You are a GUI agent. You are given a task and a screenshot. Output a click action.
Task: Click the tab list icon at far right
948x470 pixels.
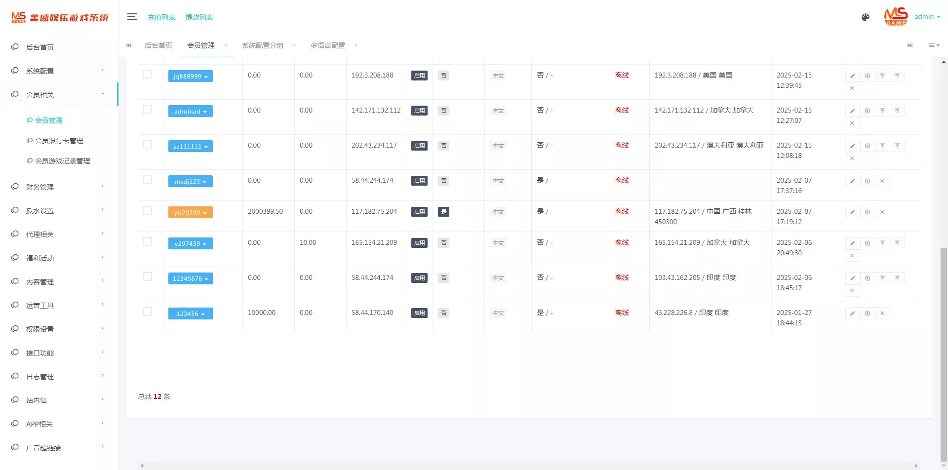(x=934, y=45)
